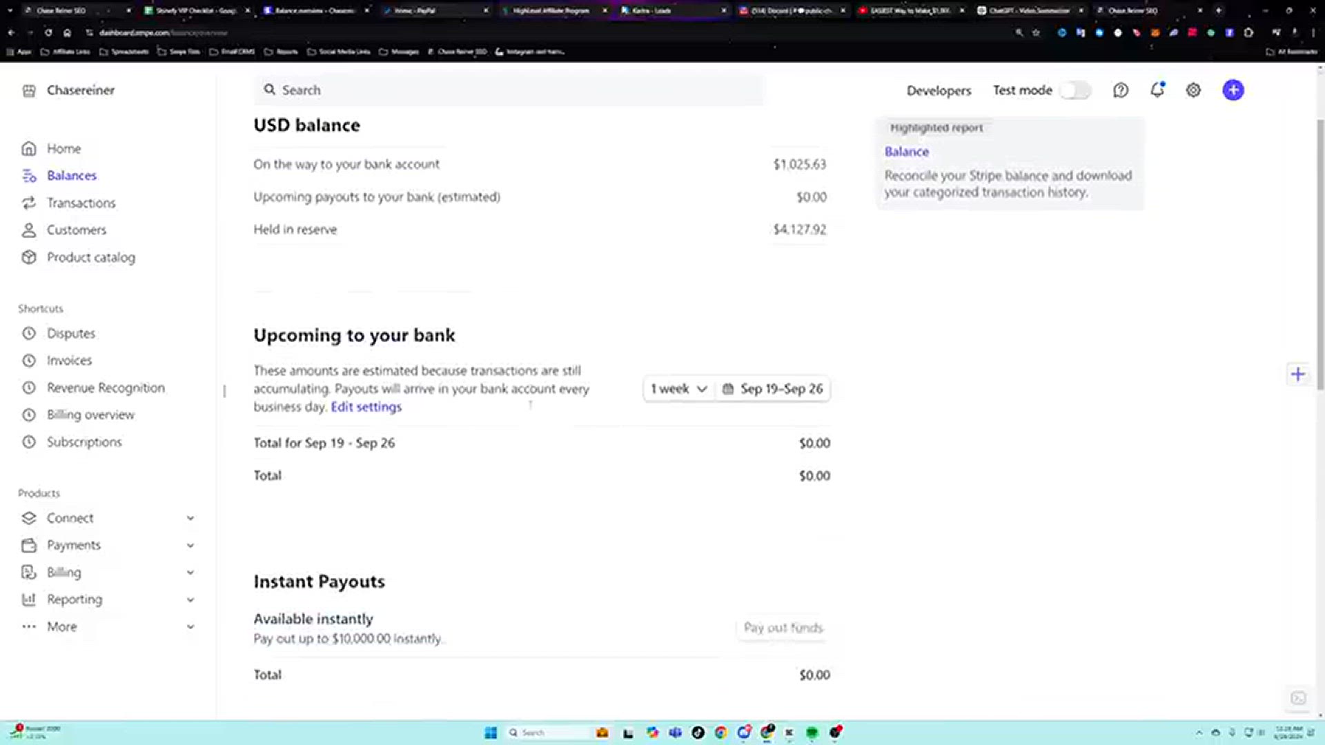Click the Product catalog box icon
The width and height of the screenshot is (1325, 745).
click(x=29, y=257)
